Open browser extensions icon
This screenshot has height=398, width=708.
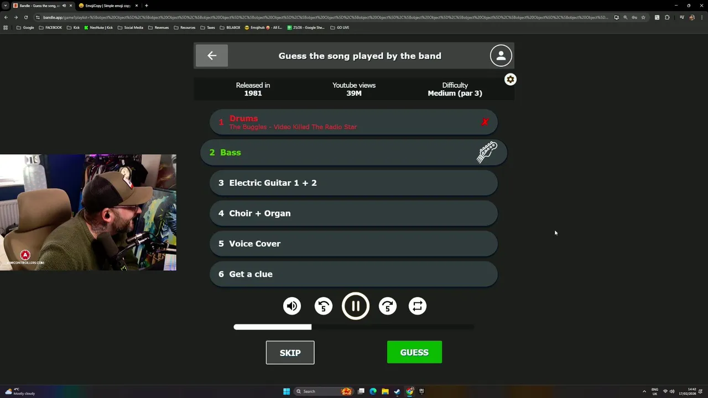coord(667,17)
